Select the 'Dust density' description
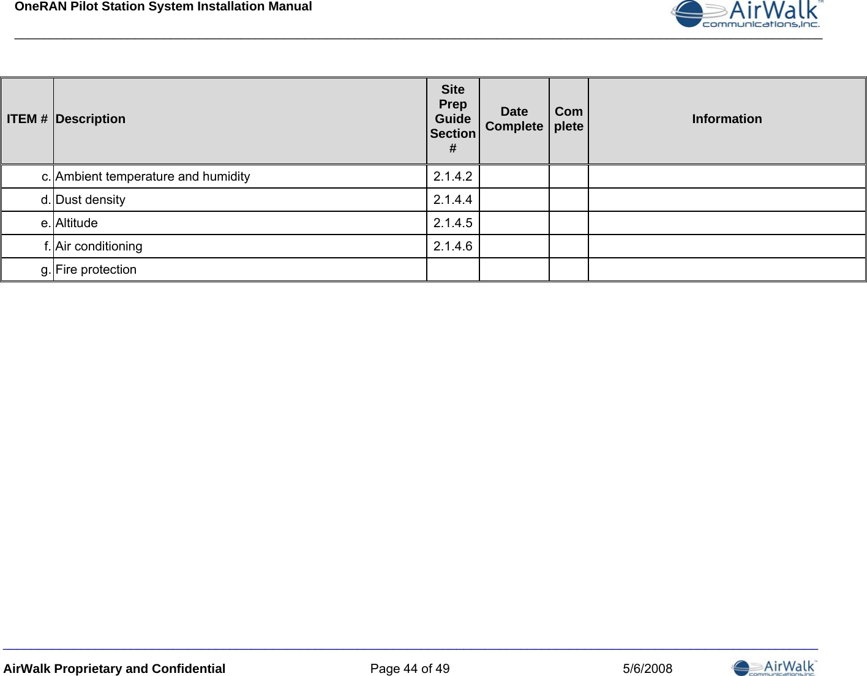Image resolution: width=867 pixels, height=676 pixels. pos(91,200)
